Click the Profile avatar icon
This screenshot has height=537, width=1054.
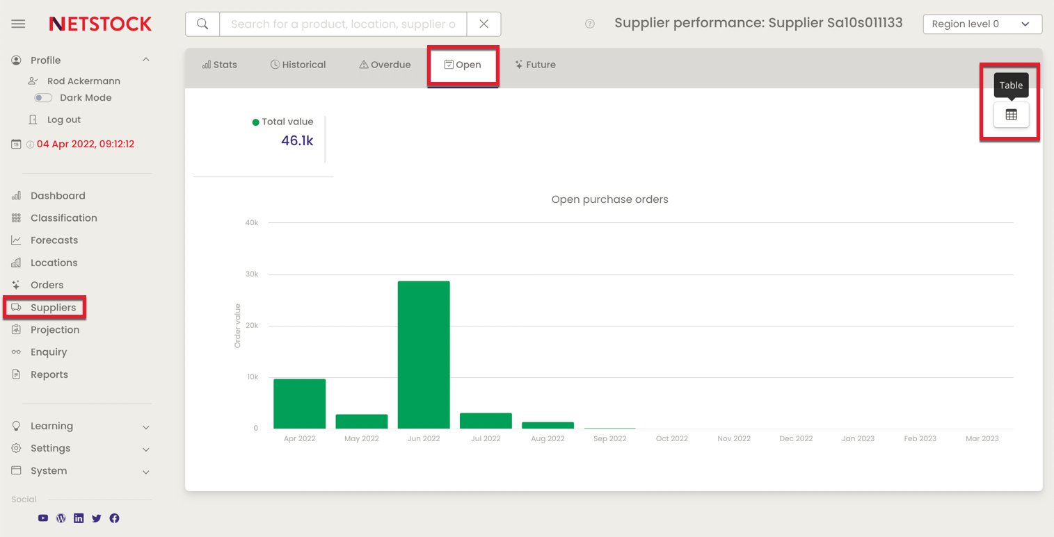click(15, 60)
